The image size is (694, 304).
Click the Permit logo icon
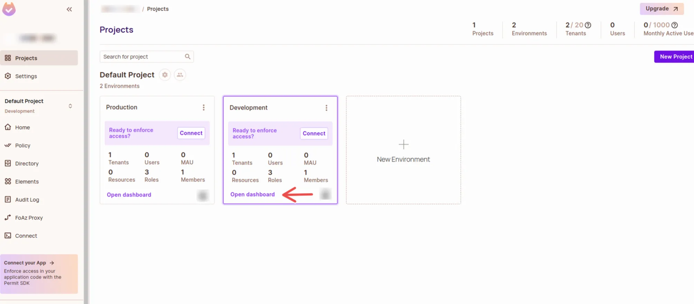9,9
